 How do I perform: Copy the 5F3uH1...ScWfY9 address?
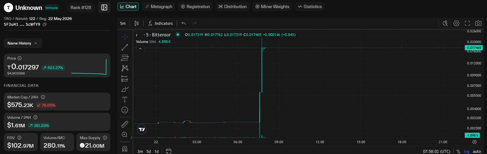point(45,24)
